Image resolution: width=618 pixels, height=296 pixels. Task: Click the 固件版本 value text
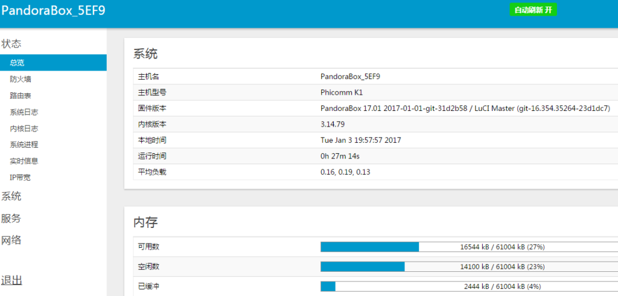pos(465,109)
